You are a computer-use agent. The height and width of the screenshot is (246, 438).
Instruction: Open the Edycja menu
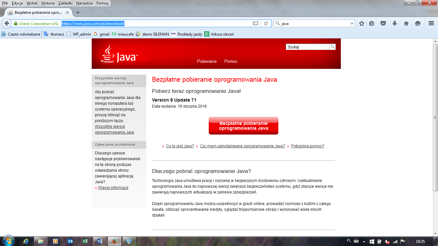pyautogui.click(x=17, y=3)
